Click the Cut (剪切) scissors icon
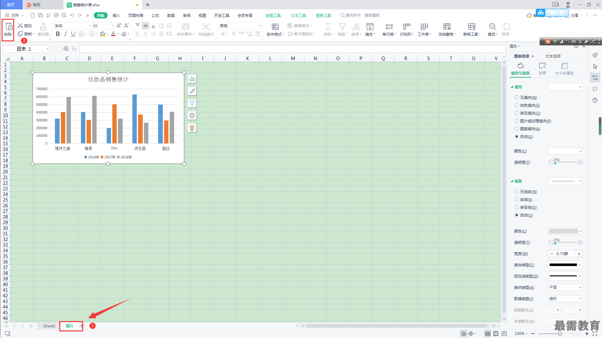 (20, 26)
